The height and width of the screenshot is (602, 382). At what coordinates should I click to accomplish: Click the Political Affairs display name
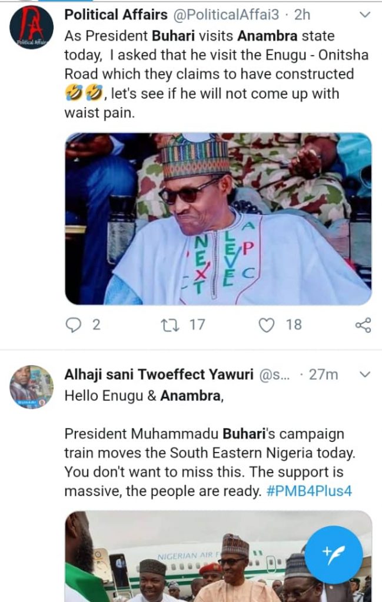click(115, 15)
